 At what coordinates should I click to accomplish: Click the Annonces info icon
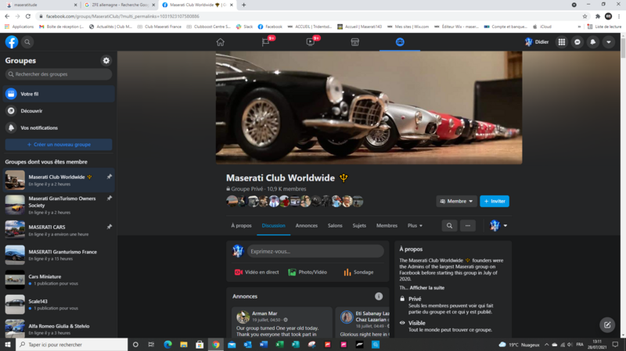[379, 296]
